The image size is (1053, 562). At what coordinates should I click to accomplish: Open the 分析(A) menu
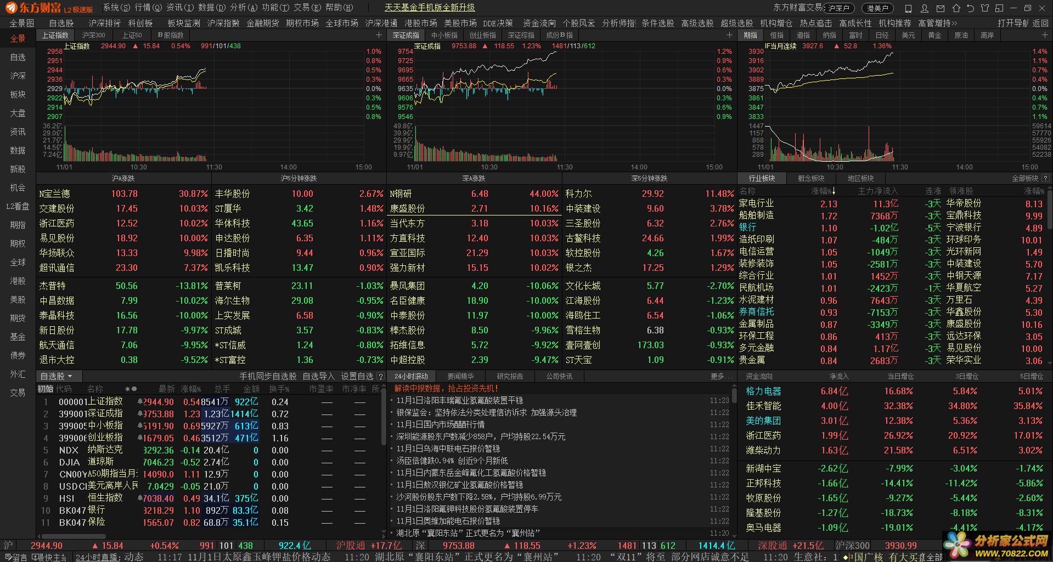click(244, 8)
